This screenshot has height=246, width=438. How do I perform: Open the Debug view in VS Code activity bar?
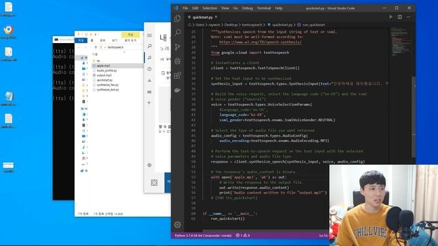click(x=178, y=61)
